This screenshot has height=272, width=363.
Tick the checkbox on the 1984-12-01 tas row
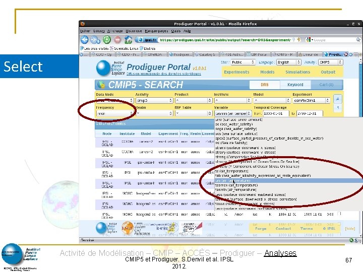point(339,214)
